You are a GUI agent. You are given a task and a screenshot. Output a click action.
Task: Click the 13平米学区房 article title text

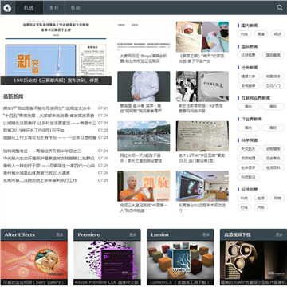[202, 158]
